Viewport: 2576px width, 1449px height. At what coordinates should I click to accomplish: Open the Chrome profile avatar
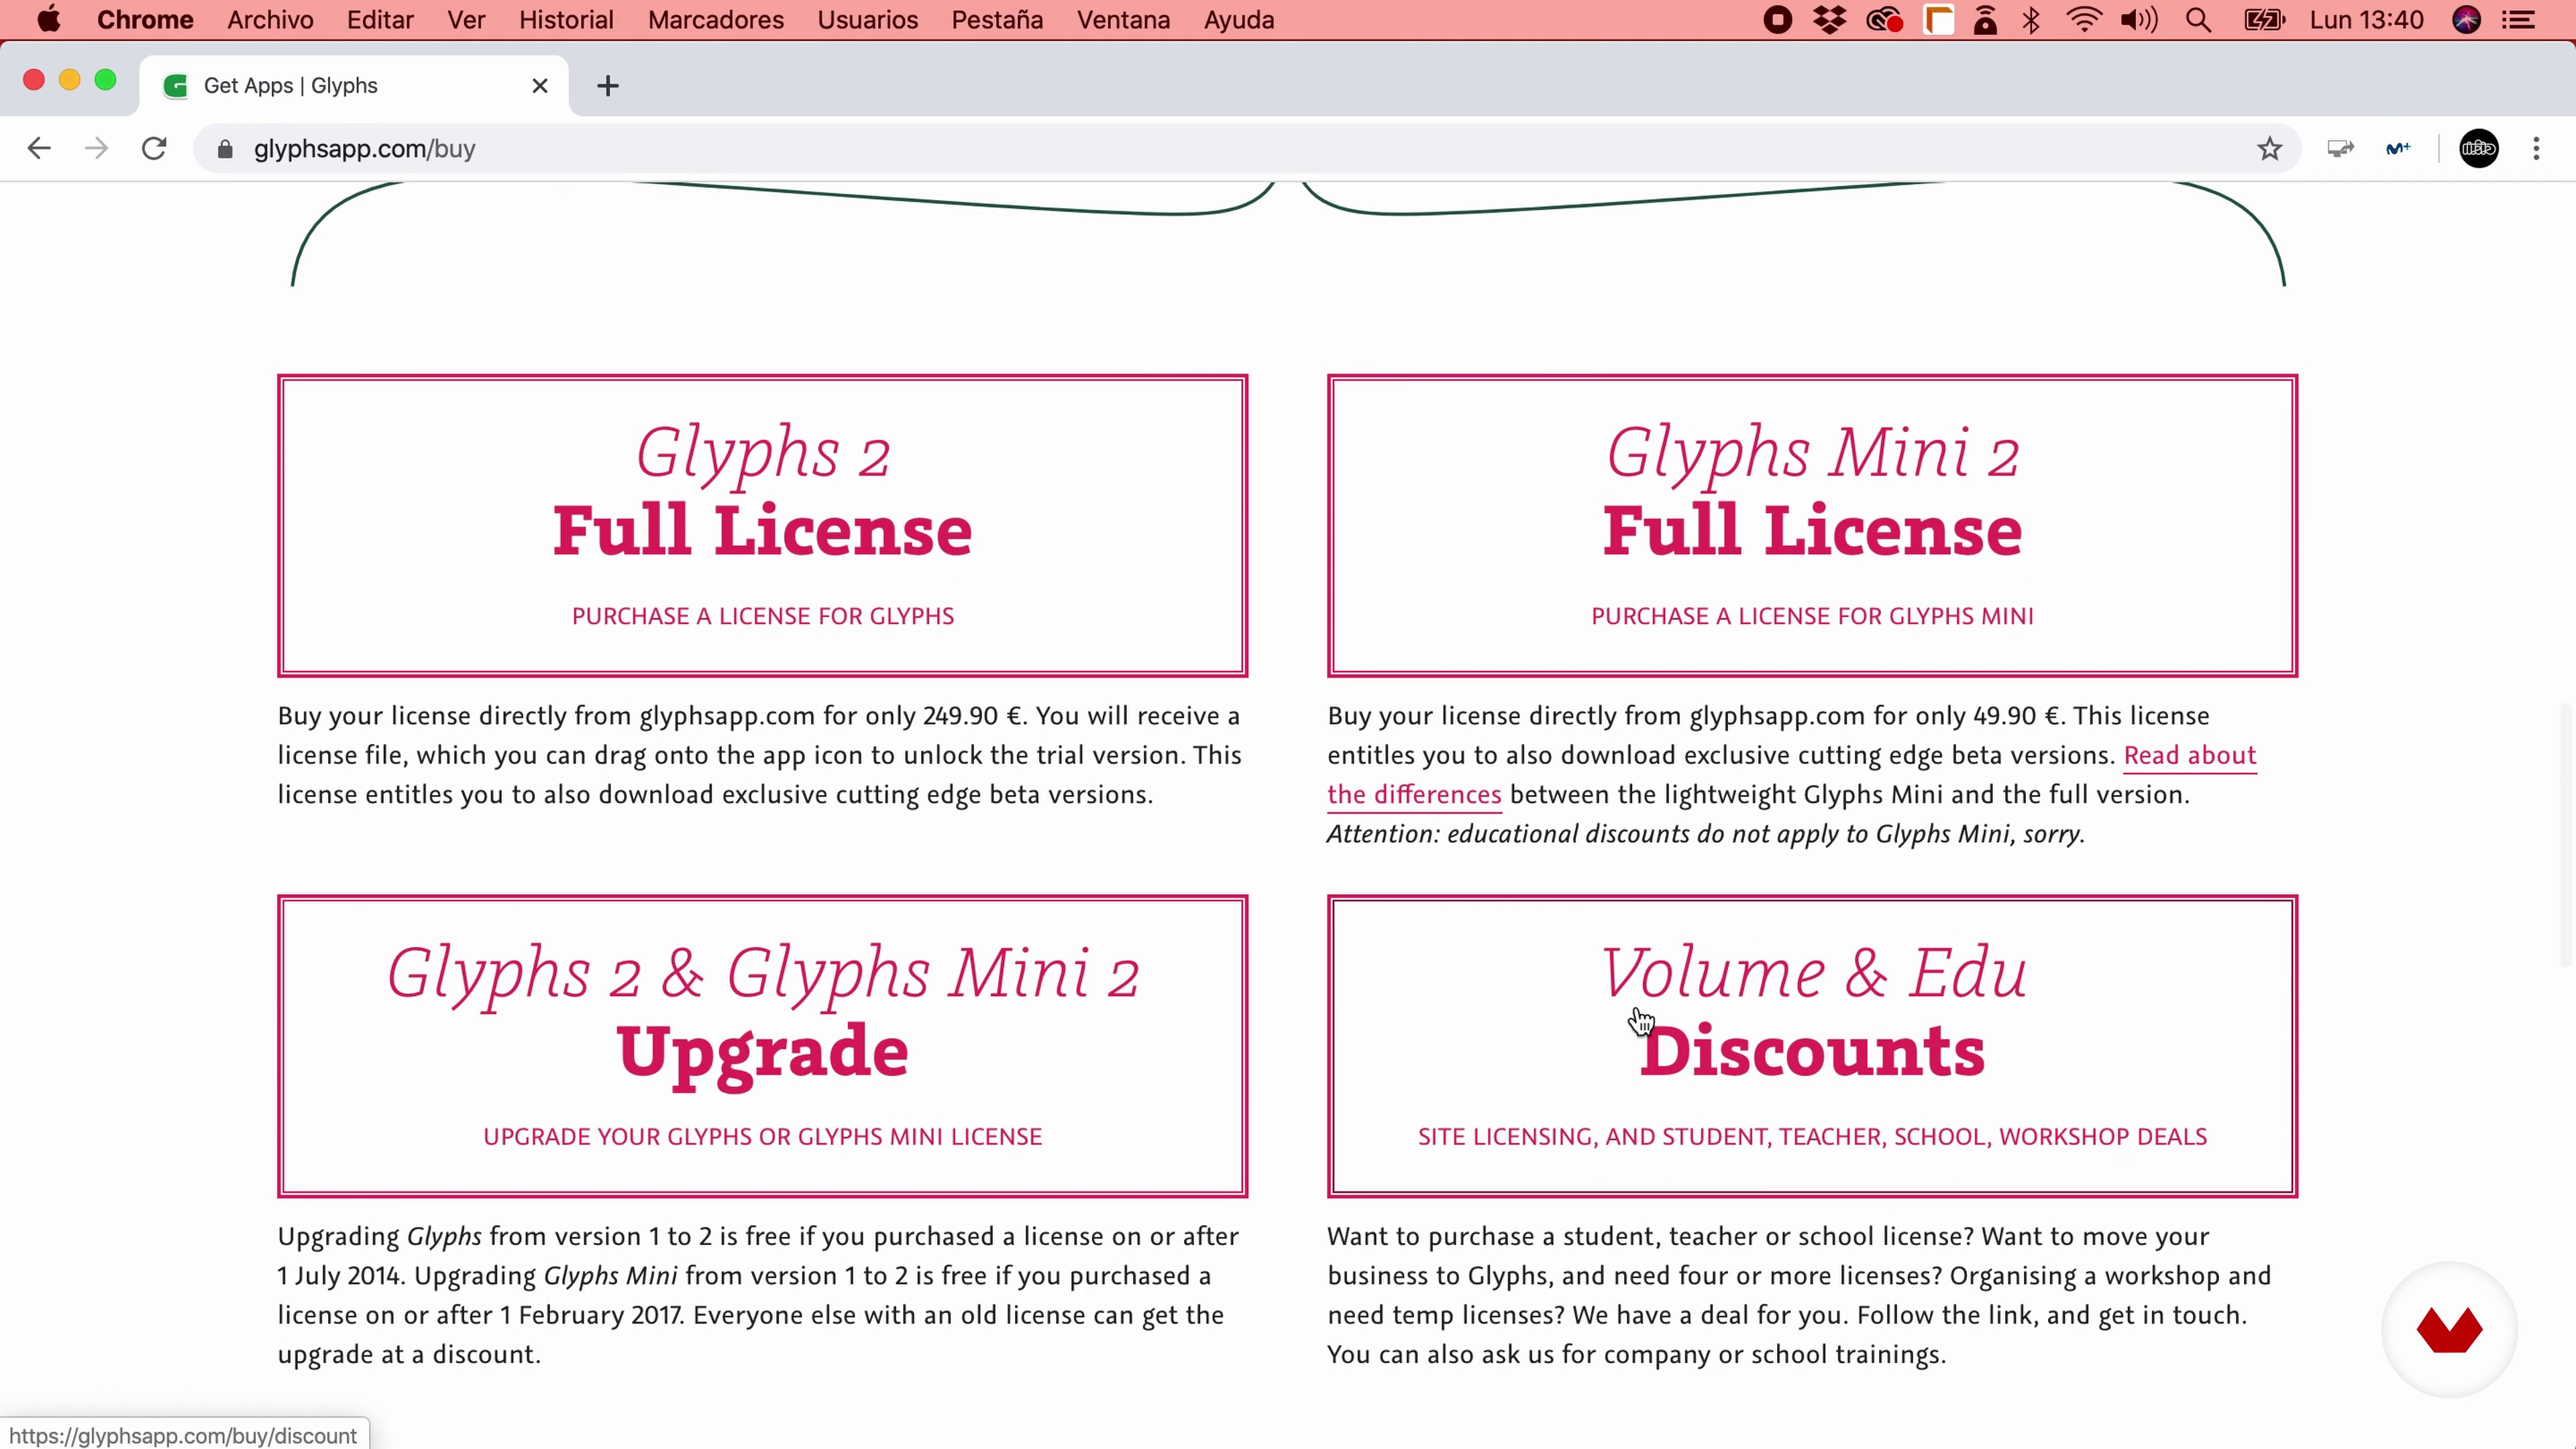[2478, 149]
